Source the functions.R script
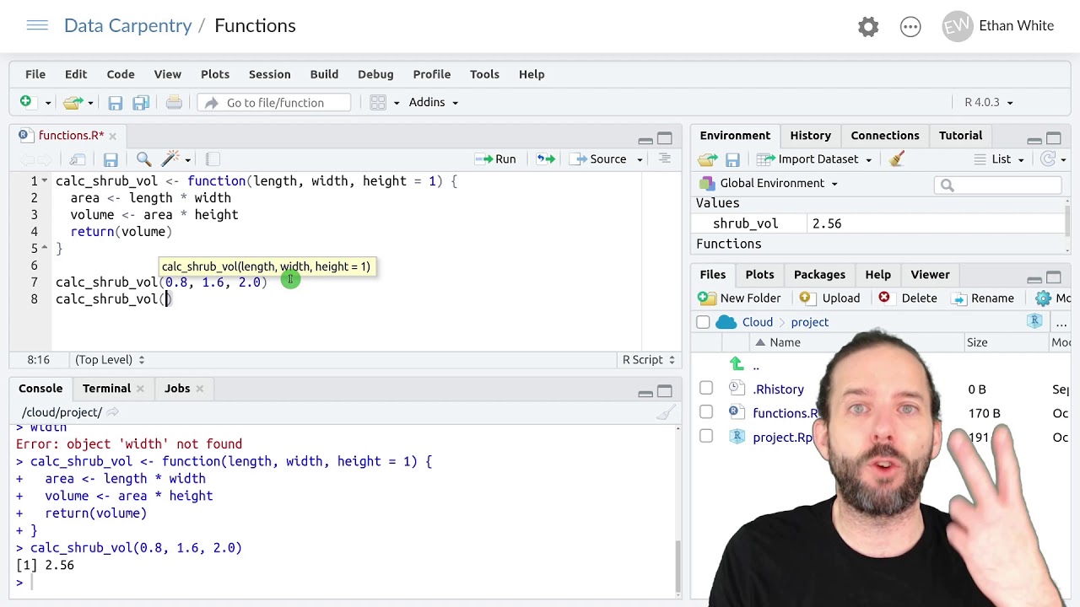Viewport: 1080px width, 607px height. tap(599, 158)
